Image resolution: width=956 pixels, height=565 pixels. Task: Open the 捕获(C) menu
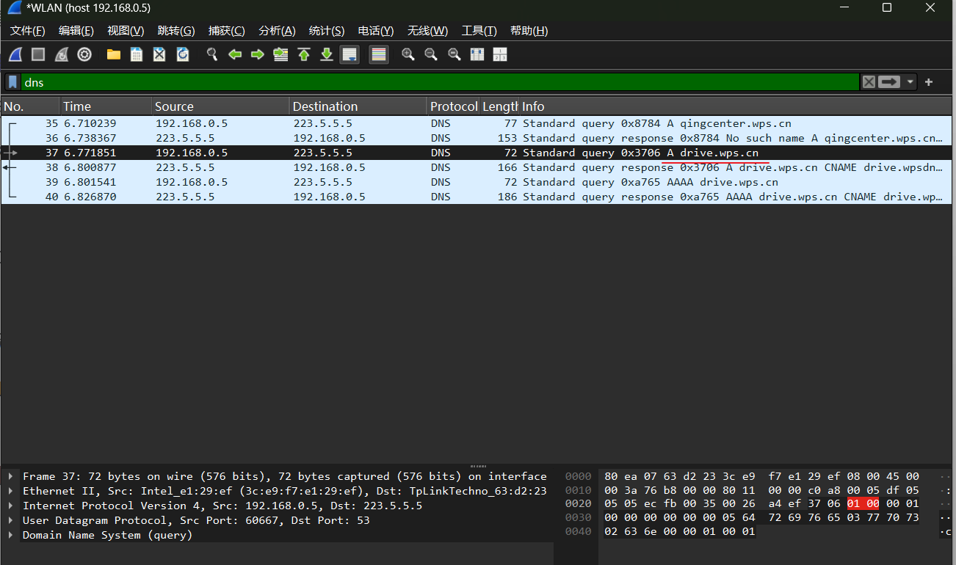pos(227,31)
